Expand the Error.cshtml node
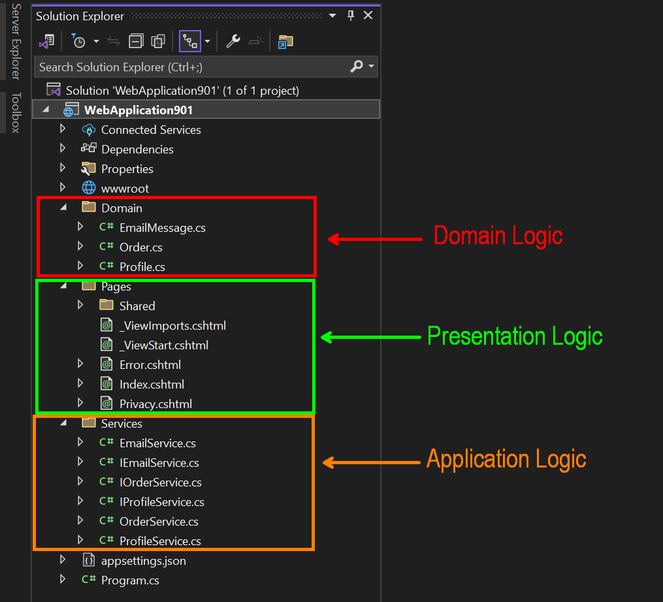Screen dimensions: 663x602 pos(80,364)
